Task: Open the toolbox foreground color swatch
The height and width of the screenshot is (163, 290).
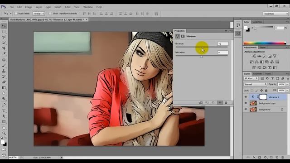Action: (3, 142)
